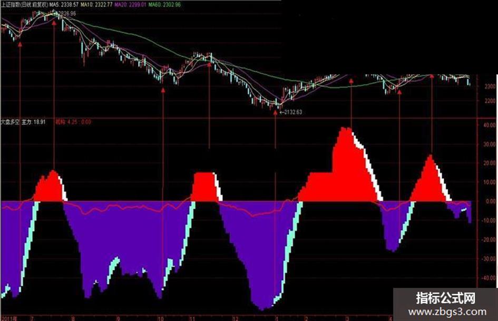Click the -20.00 indicator axis label
The image size is (498, 321).
point(489,240)
